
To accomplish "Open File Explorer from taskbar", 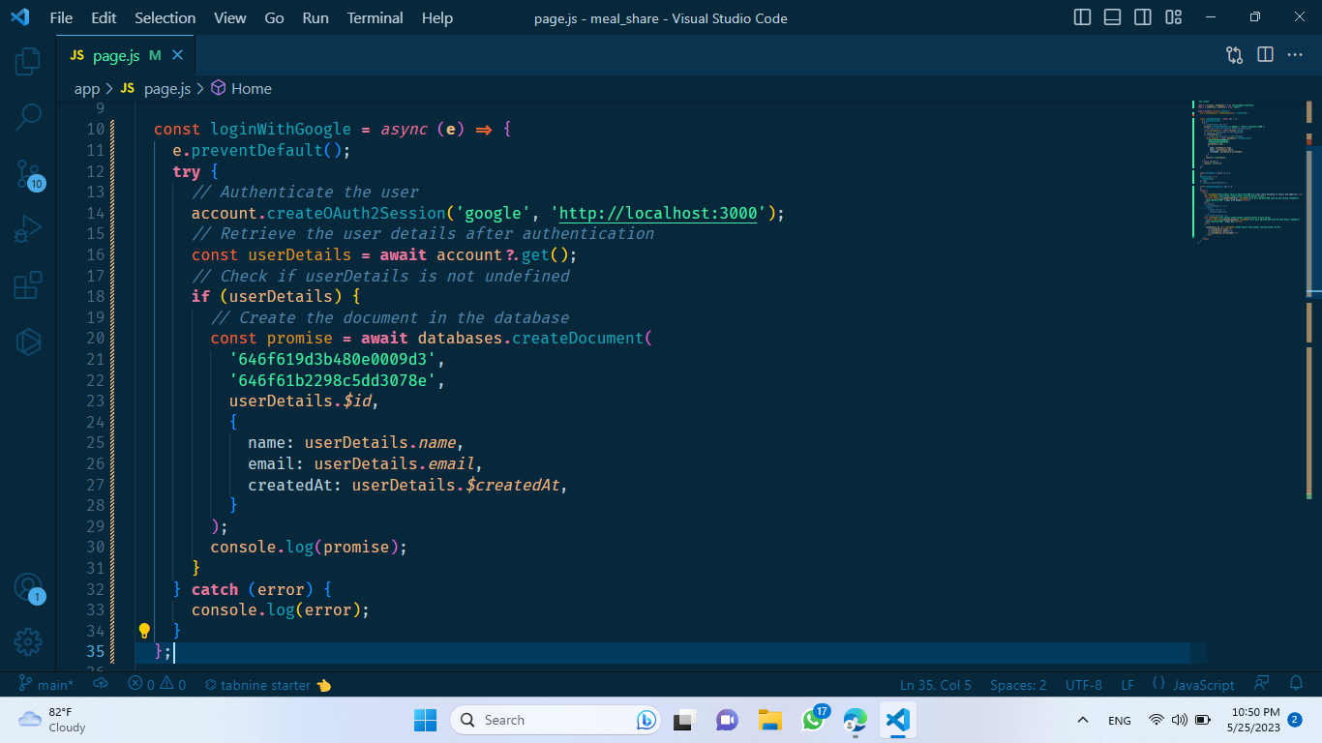I will 770,720.
